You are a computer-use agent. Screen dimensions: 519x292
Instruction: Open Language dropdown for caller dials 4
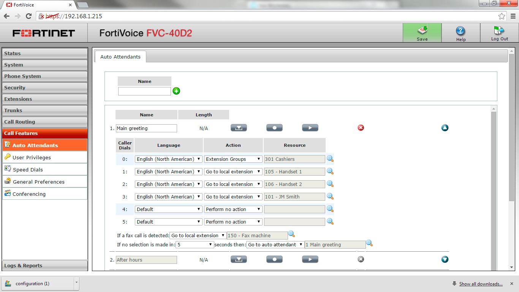click(169, 209)
